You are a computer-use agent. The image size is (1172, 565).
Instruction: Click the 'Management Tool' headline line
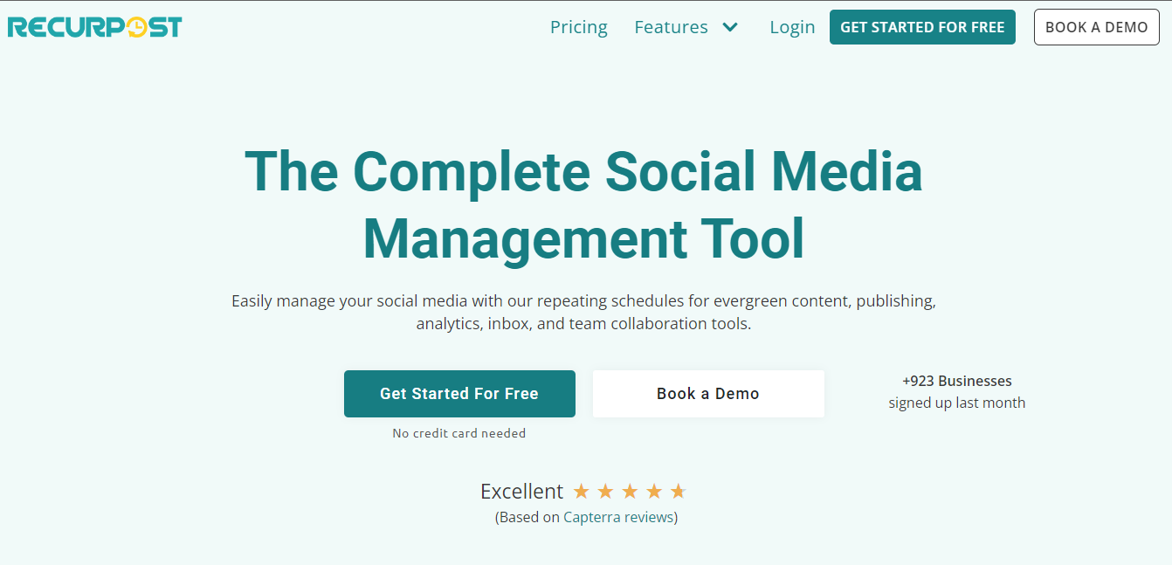[x=583, y=239]
